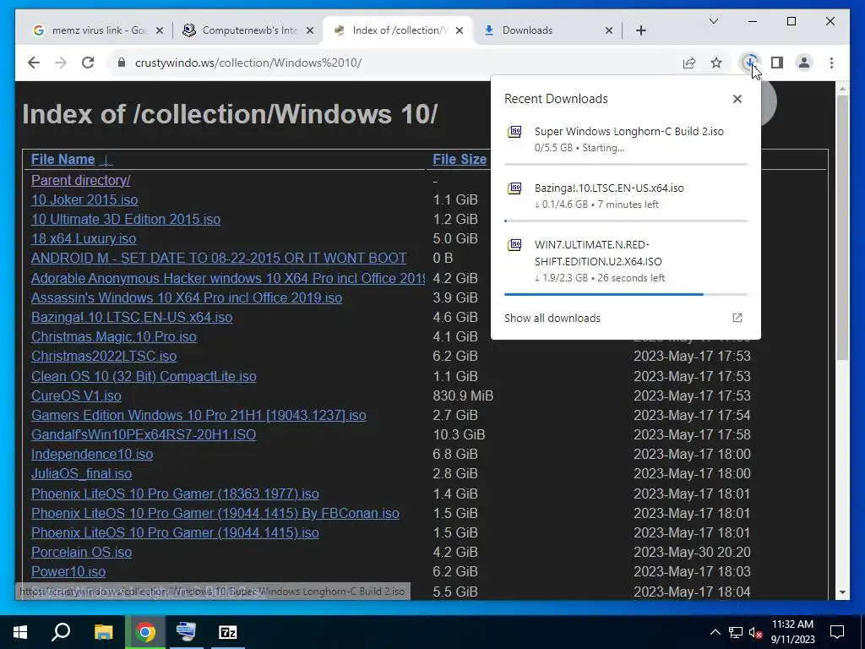Open Chrome's three-dot menu

(831, 63)
